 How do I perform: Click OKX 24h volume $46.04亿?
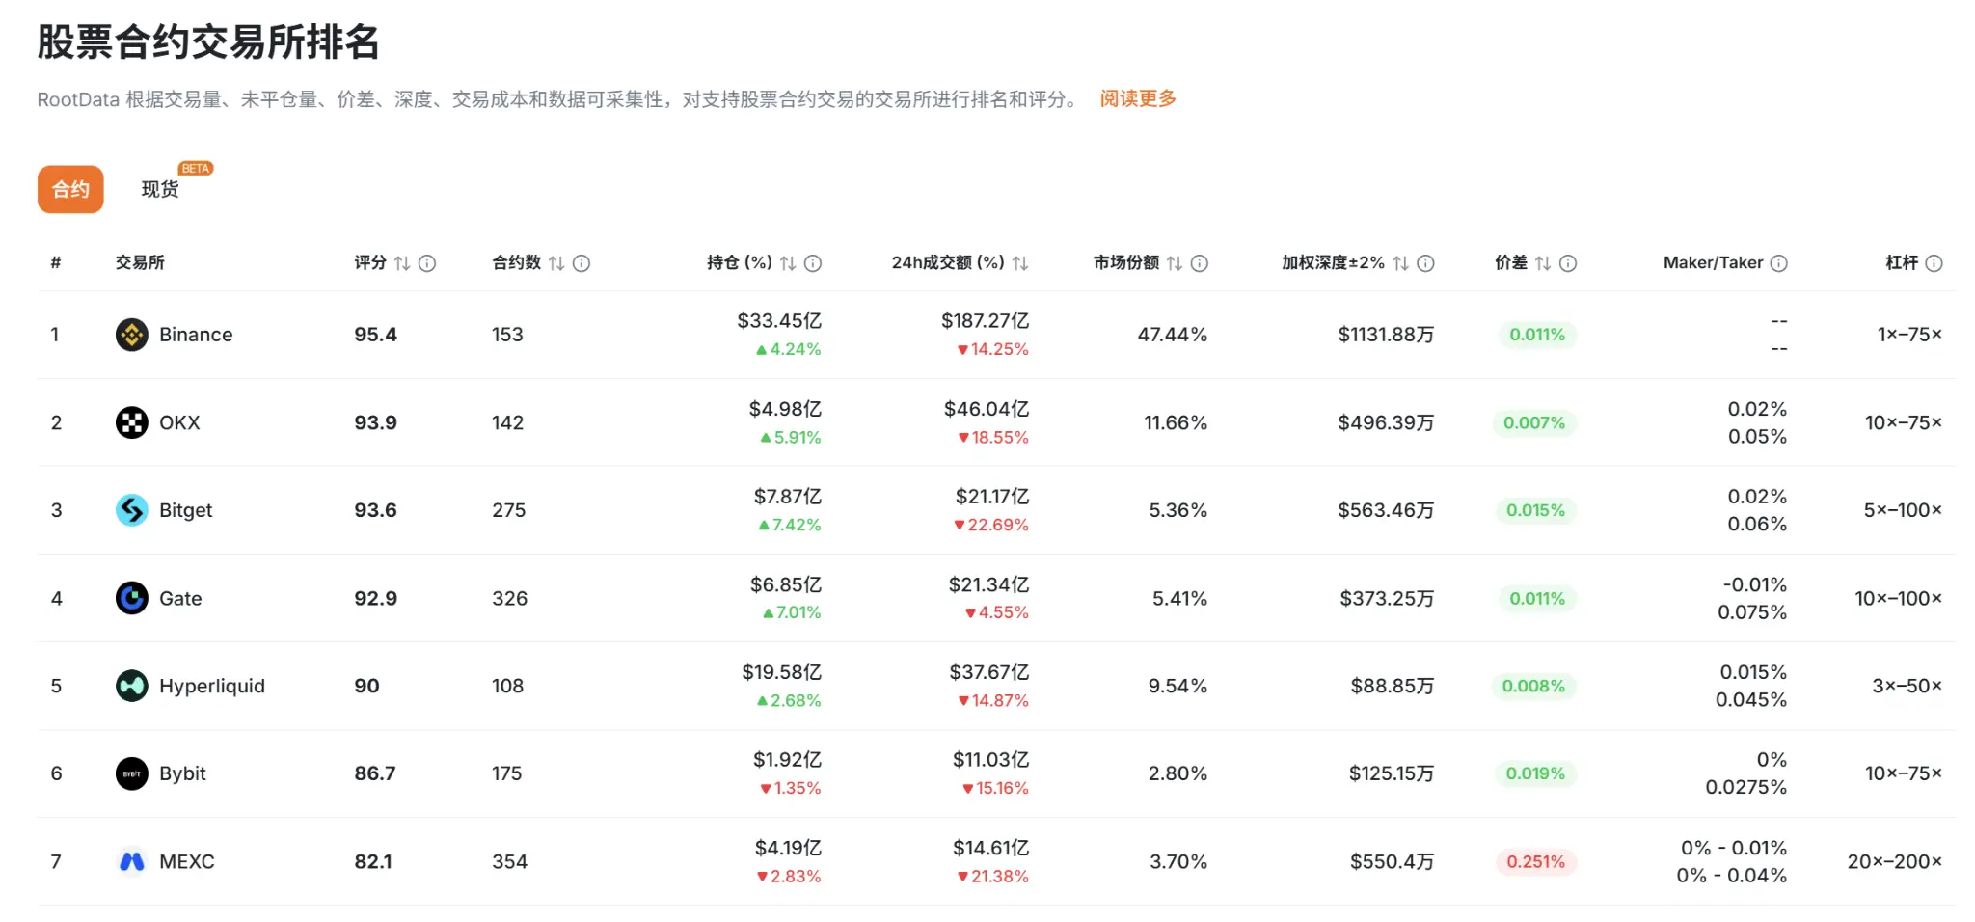click(x=986, y=409)
